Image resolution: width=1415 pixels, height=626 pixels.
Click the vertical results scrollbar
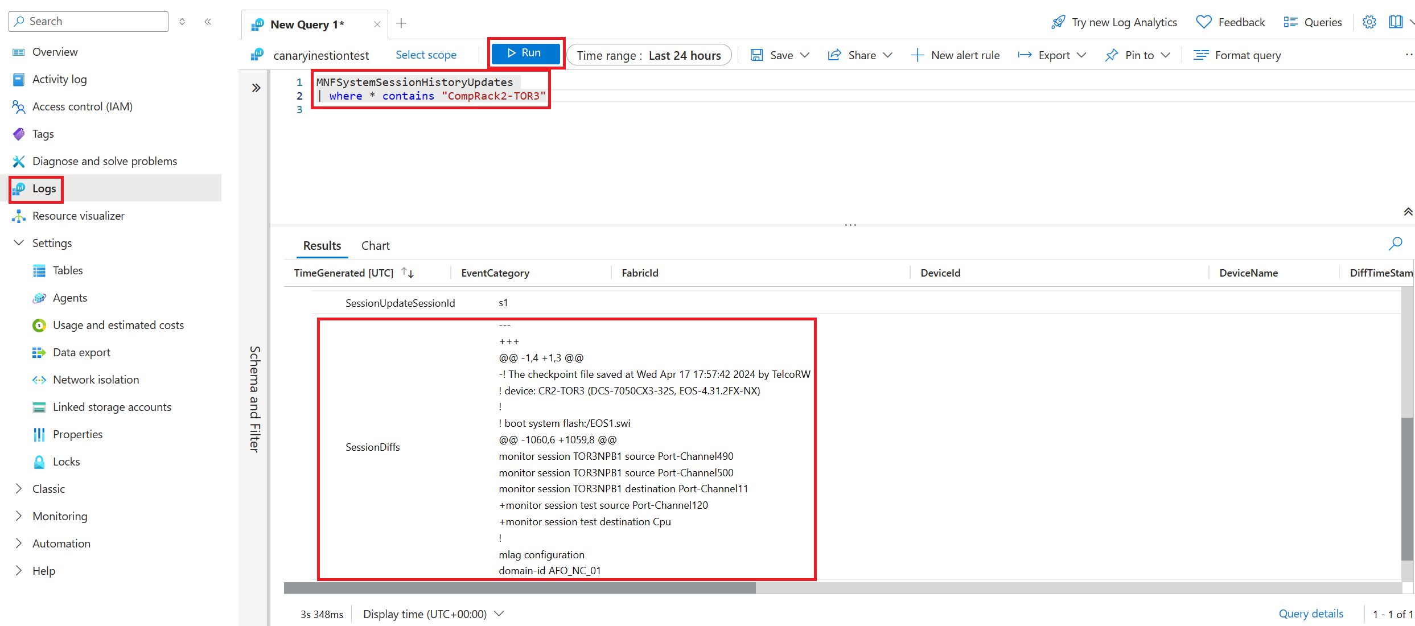click(1407, 488)
